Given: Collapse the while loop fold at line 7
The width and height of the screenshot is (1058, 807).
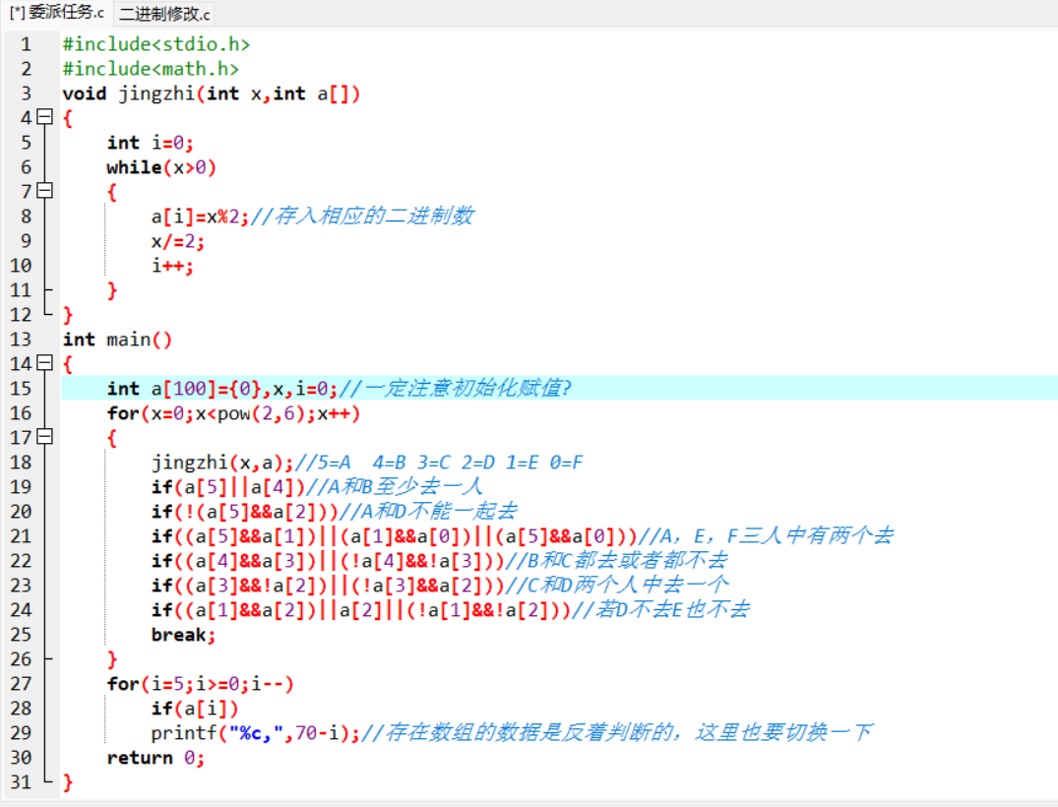Looking at the screenshot, I should pos(45,192).
